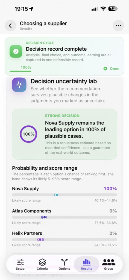The image size is (129, 280).
Task: Switch to the Results tab
Action: (x=87, y=264)
